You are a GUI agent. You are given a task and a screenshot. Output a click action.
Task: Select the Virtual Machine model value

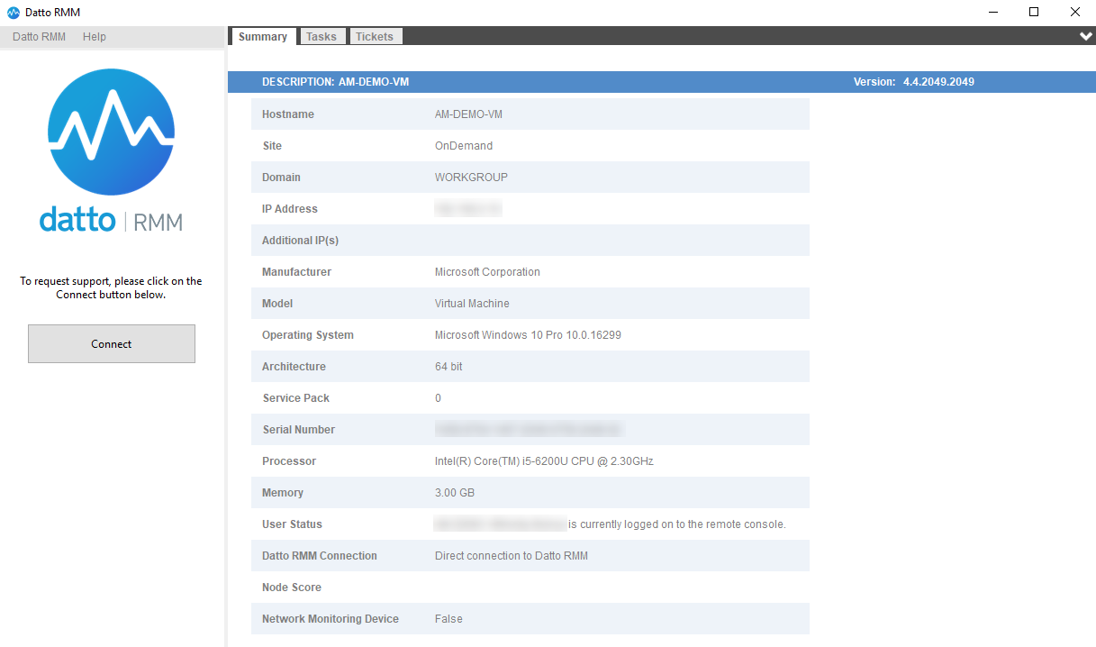pos(472,304)
